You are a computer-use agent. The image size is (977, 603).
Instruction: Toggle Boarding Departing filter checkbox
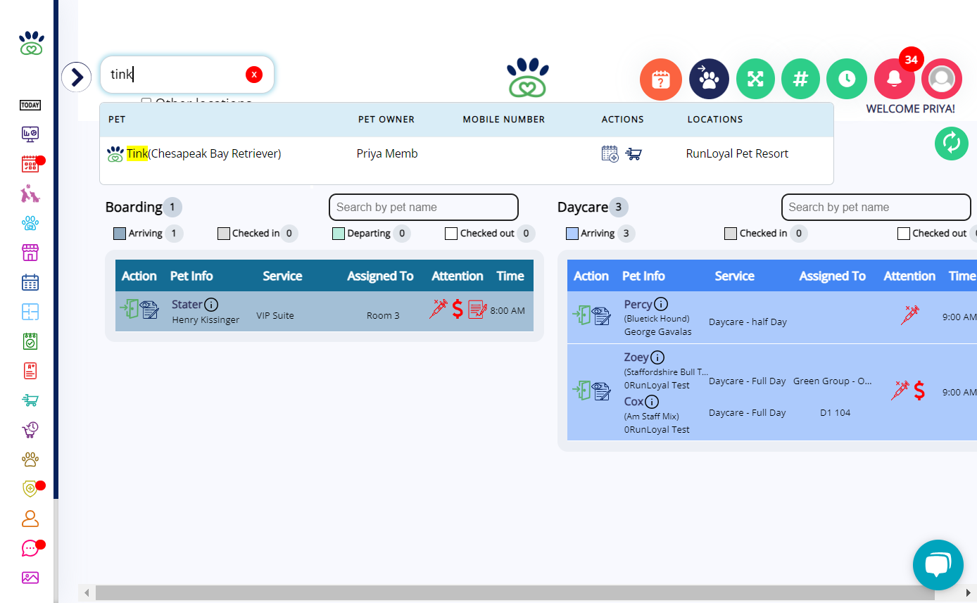point(339,234)
